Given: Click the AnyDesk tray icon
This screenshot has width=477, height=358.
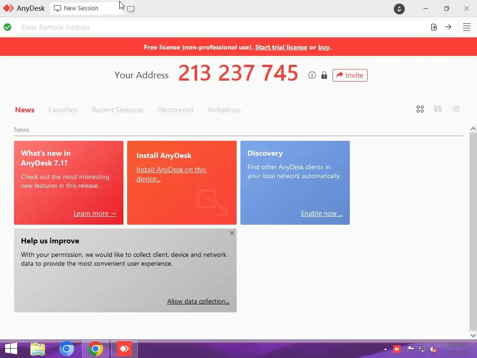Looking at the screenshot, I should point(397,349).
